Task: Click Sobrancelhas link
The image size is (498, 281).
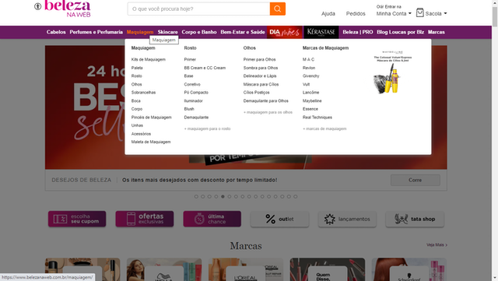Action: click(x=143, y=93)
